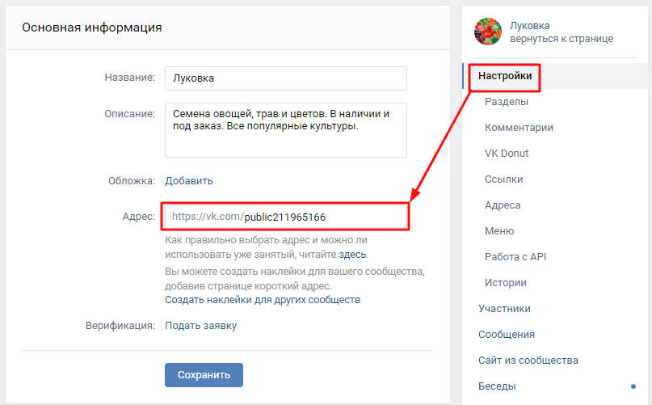
Task: Click the Луковка community avatar icon
Action: point(488,32)
